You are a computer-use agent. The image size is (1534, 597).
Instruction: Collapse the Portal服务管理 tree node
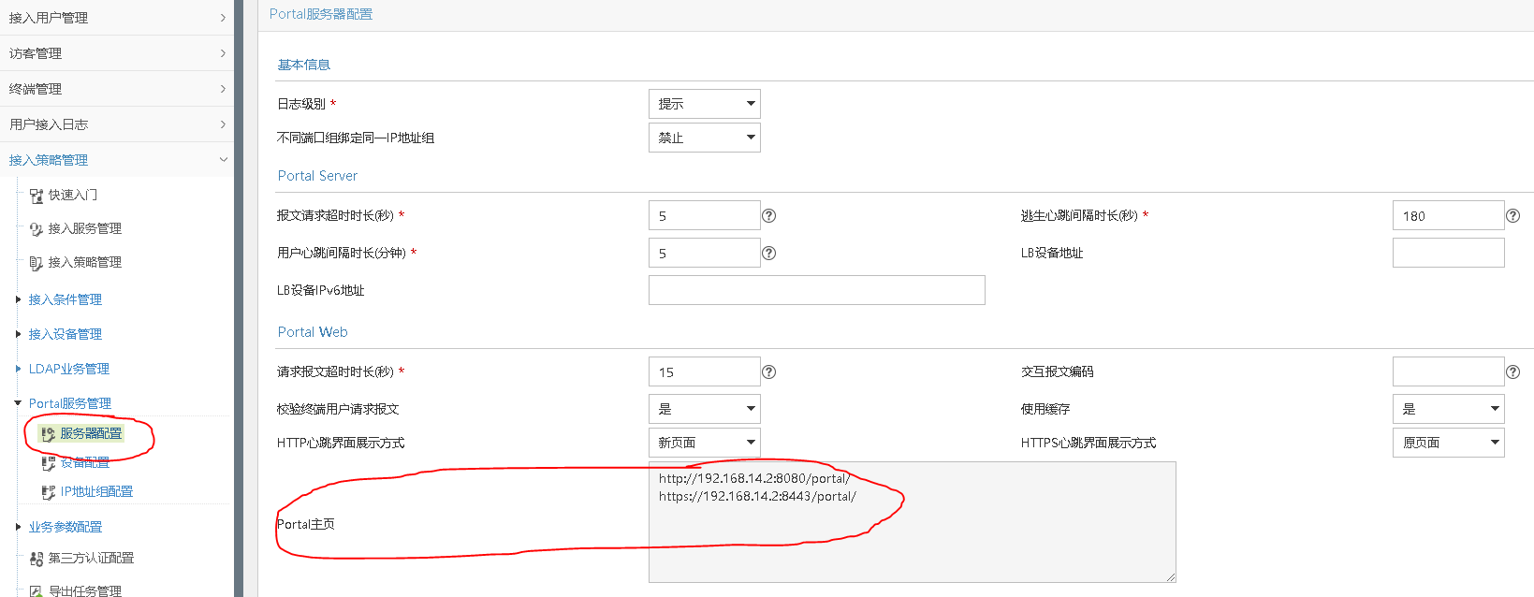pos(18,403)
